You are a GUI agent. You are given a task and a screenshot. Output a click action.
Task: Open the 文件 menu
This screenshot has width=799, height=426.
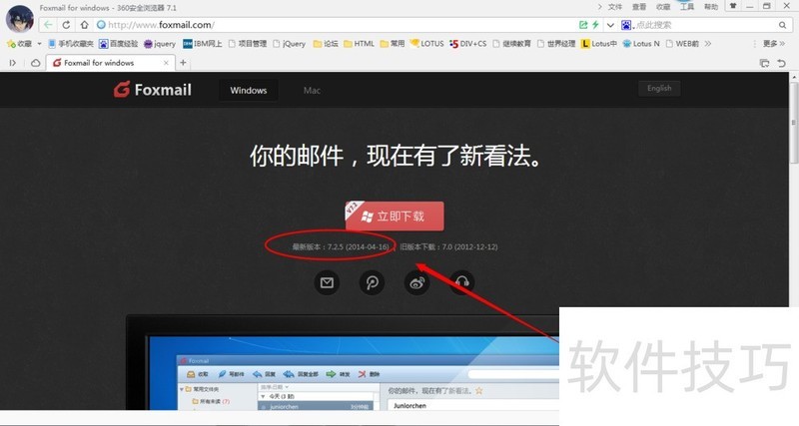pos(615,7)
